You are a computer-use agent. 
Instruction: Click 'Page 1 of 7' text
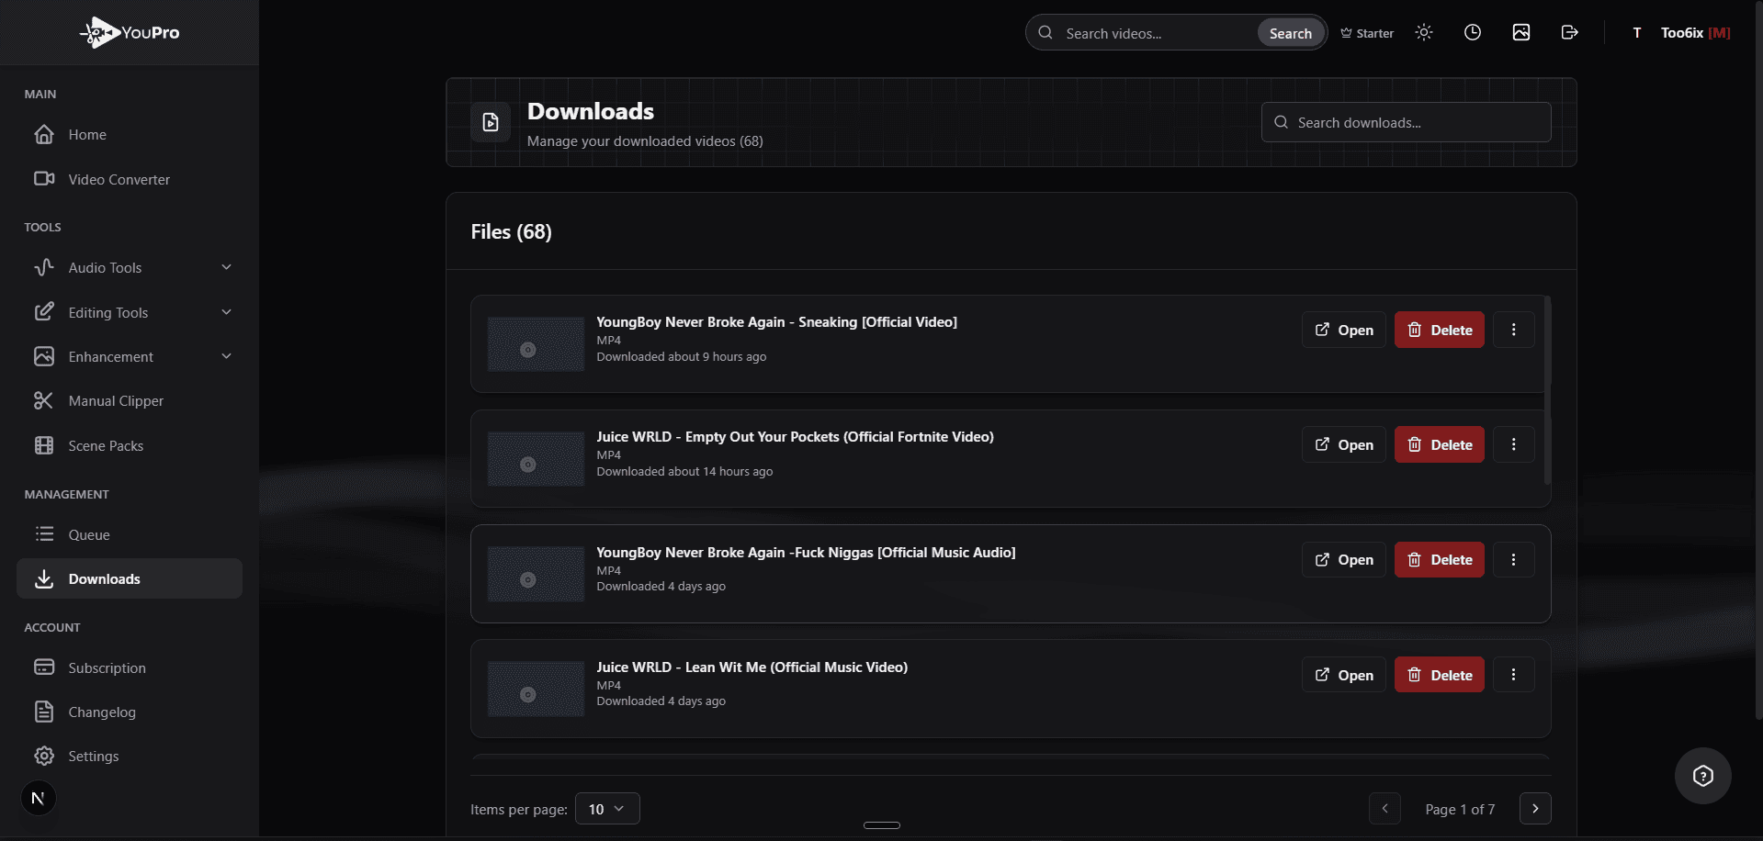(1460, 809)
